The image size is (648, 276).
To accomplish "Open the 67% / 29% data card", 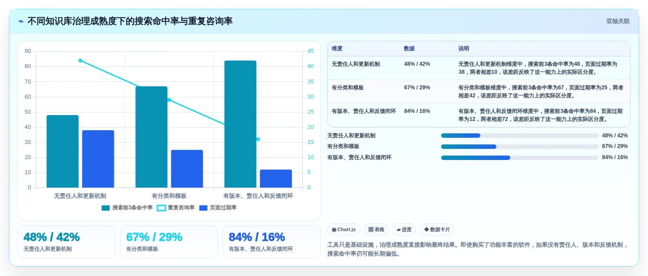I will tap(169, 242).
